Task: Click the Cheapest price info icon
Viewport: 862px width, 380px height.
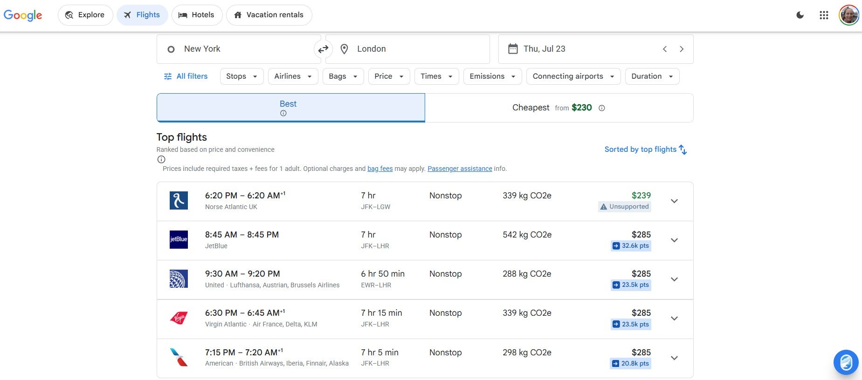Action: pos(602,108)
